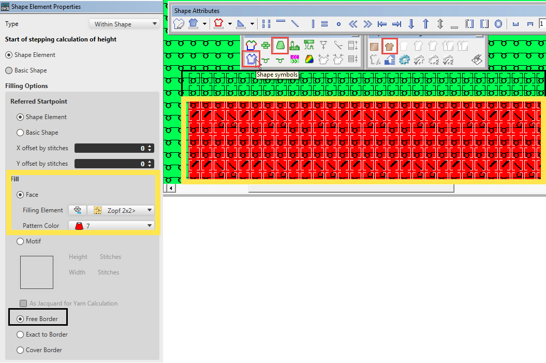This screenshot has width=546, height=363.
Task: Select the Cover Border option
Action: 21,350
